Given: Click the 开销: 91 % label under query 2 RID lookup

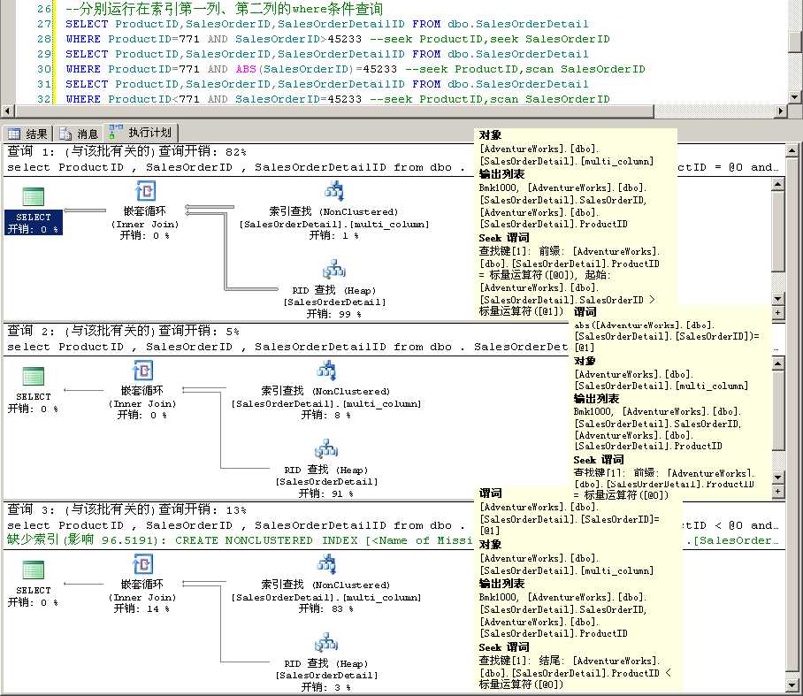Looking at the screenshot, I should tap(326, 493).
